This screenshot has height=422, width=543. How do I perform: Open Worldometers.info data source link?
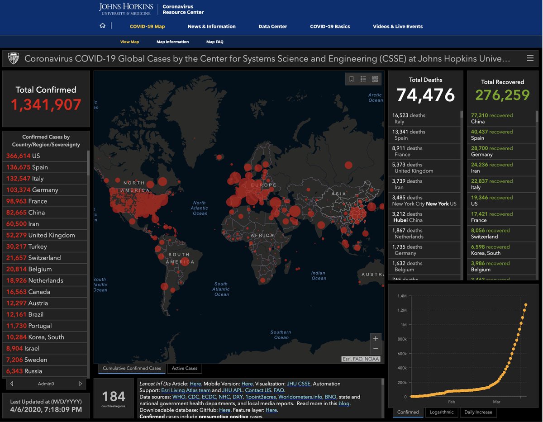[300, 397]
